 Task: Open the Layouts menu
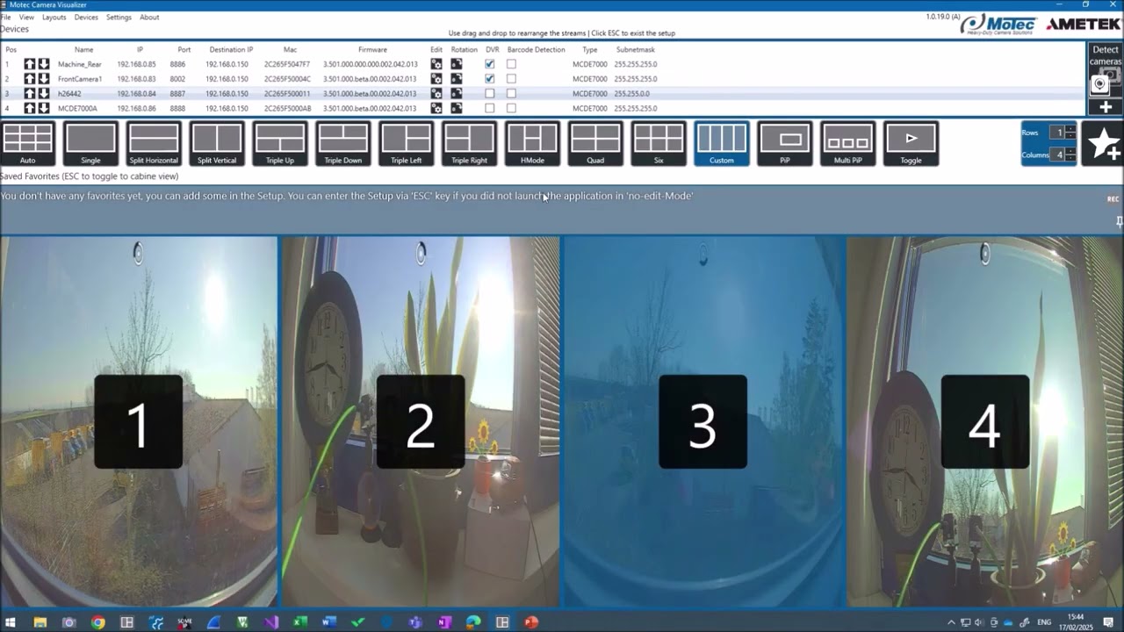tap(54, 18)
